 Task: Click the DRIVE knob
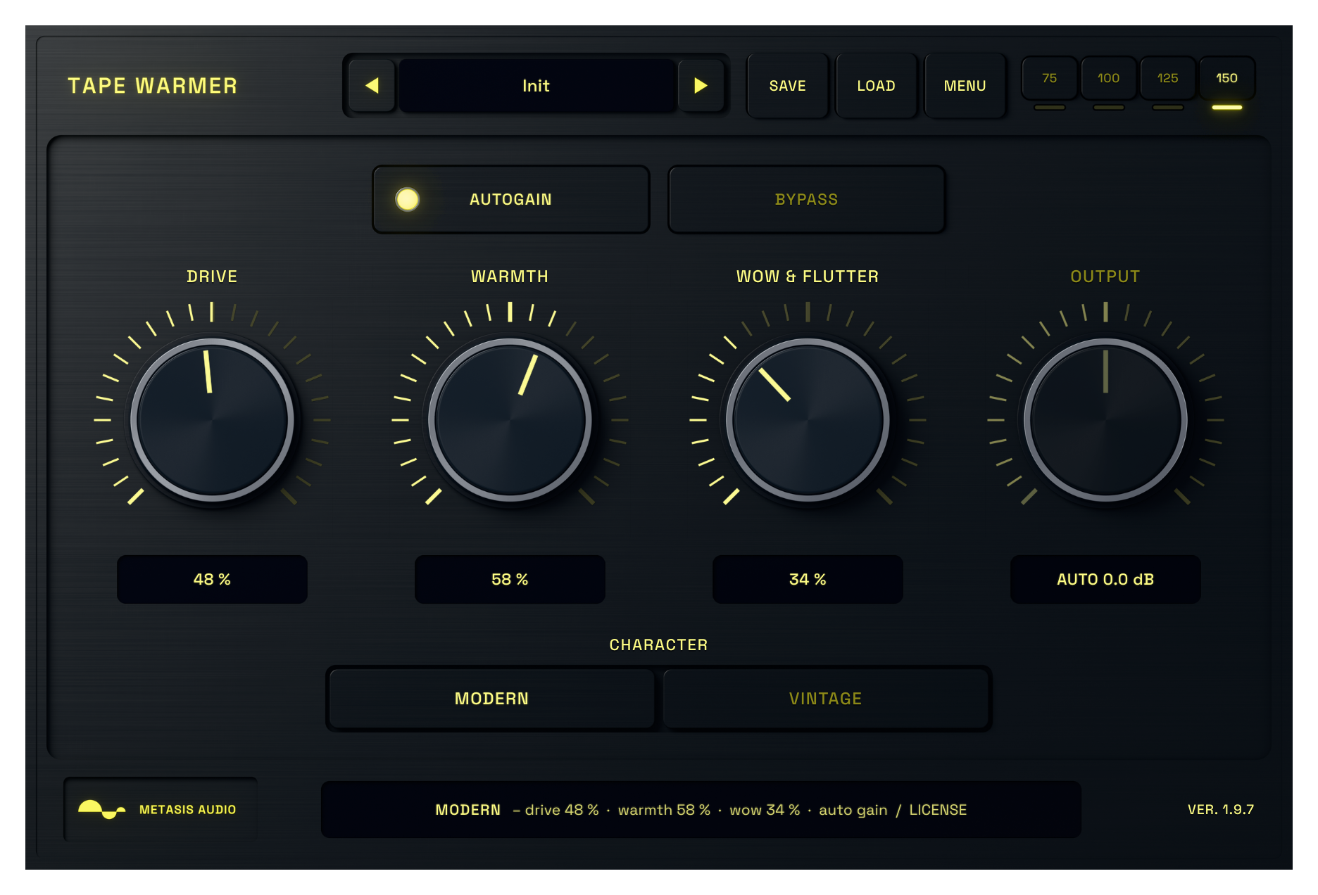[x=212, y=420]
